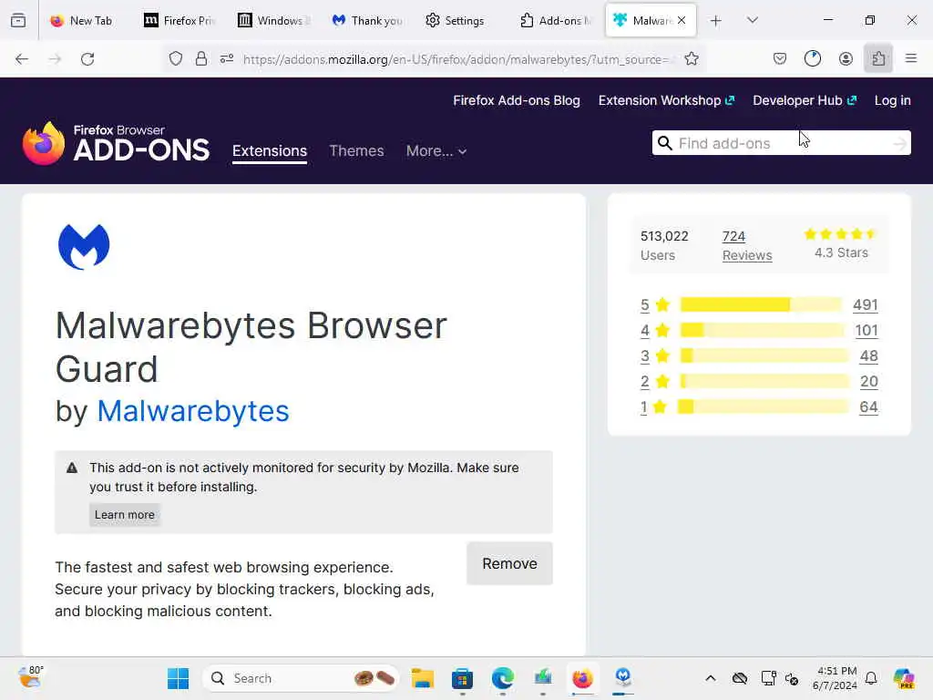Switch to the Thank you tab
Viewport: 933px width, 700px height.
click(x=368, y=21)
